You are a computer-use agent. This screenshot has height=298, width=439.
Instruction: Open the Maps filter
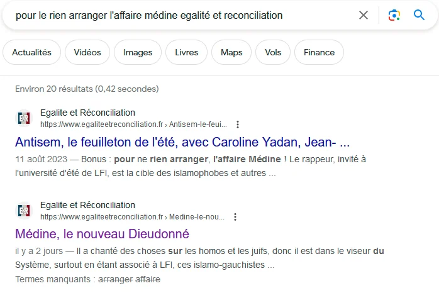[231, 52]
